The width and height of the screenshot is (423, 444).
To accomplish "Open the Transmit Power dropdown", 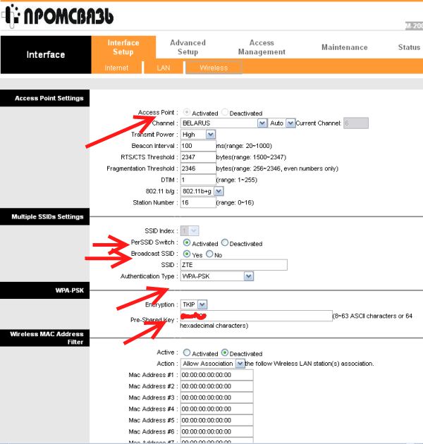I will tap(198, 135).
